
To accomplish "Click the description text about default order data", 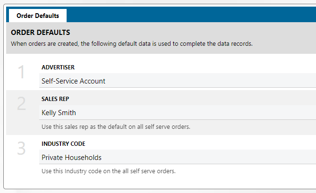I will coord(132,44).
